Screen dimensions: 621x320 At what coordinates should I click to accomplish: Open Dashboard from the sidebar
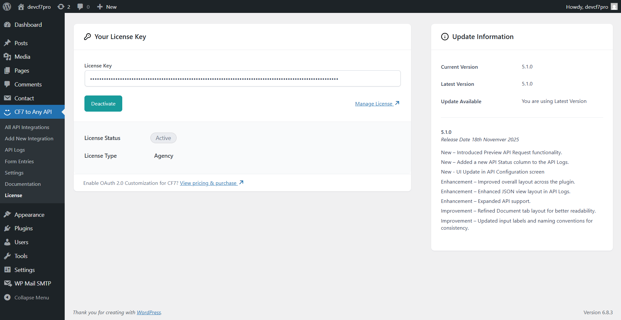28,25
